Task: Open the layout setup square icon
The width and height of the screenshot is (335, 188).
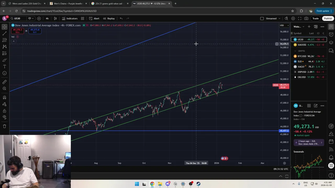Action: point(262,19)
